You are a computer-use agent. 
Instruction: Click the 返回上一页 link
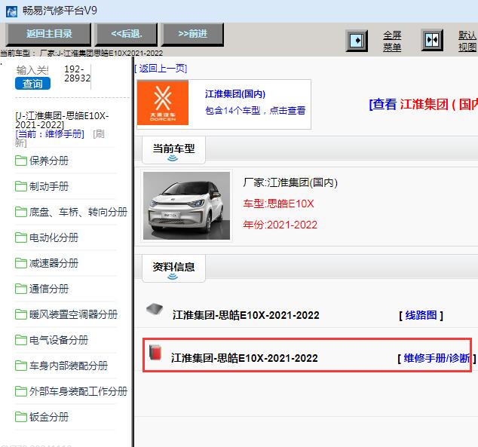(x=161, y=69)
